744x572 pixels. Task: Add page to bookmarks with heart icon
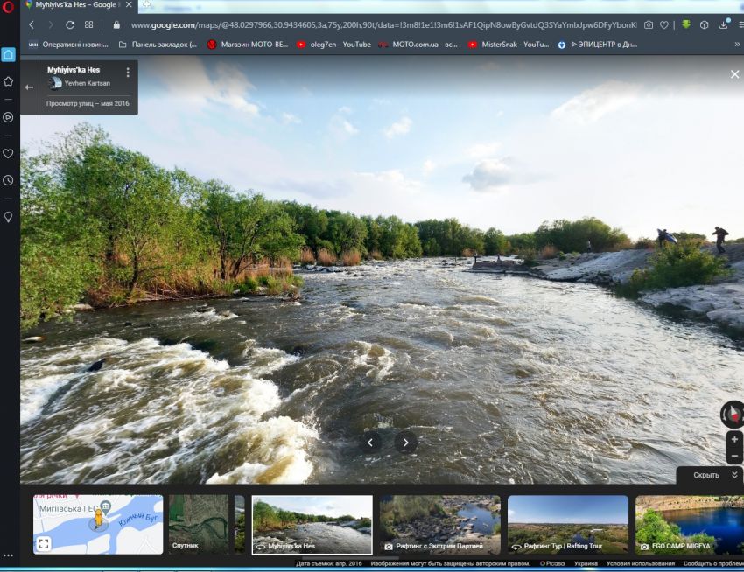664,25
